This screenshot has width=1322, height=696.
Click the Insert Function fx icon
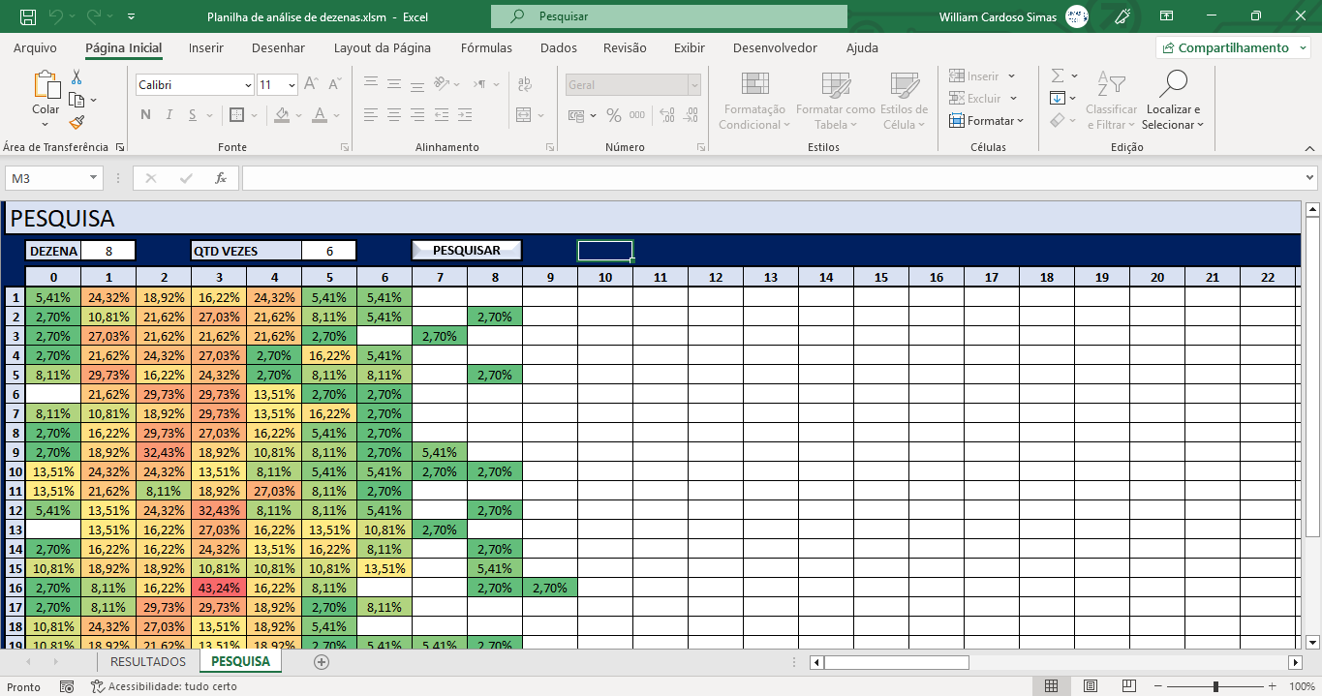tap(221, 178)
